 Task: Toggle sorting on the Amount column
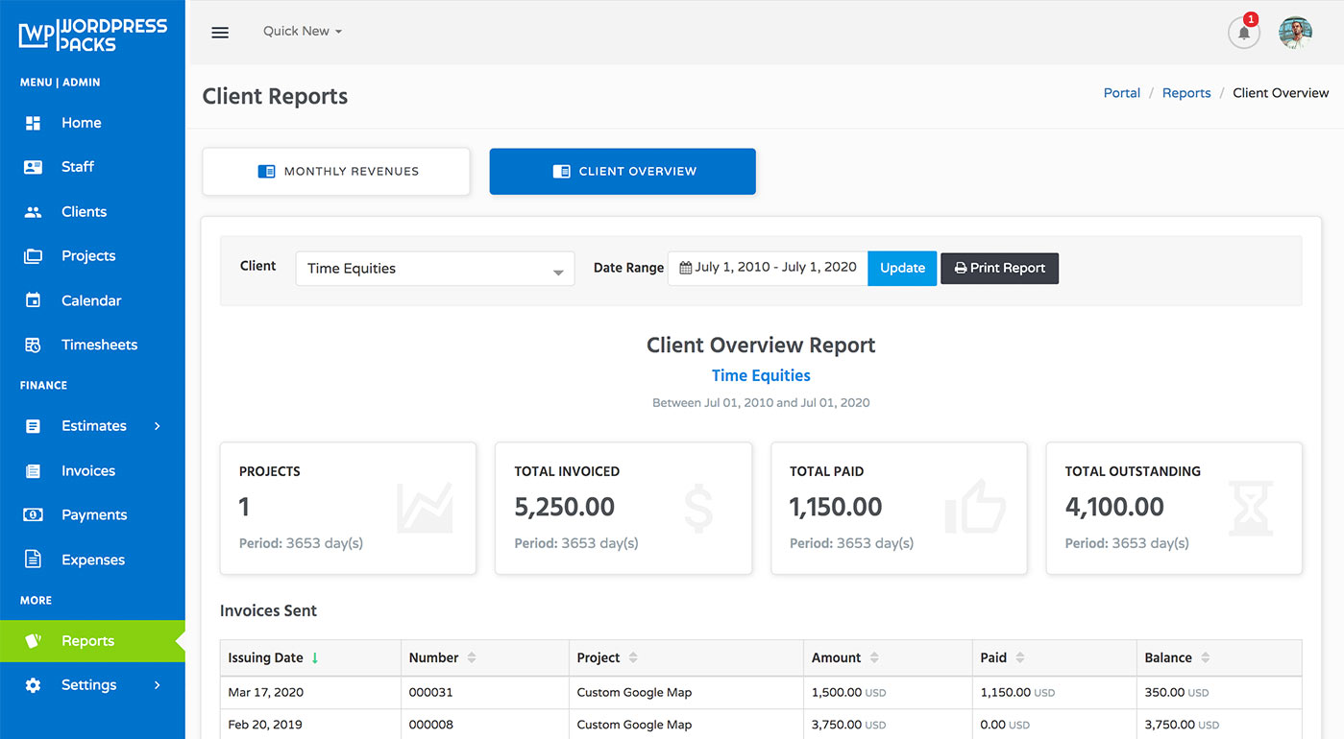pos(834,657)
